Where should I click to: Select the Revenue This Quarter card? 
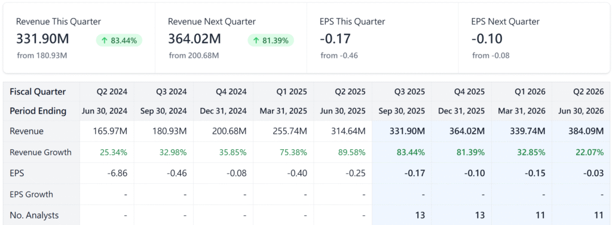79,38
